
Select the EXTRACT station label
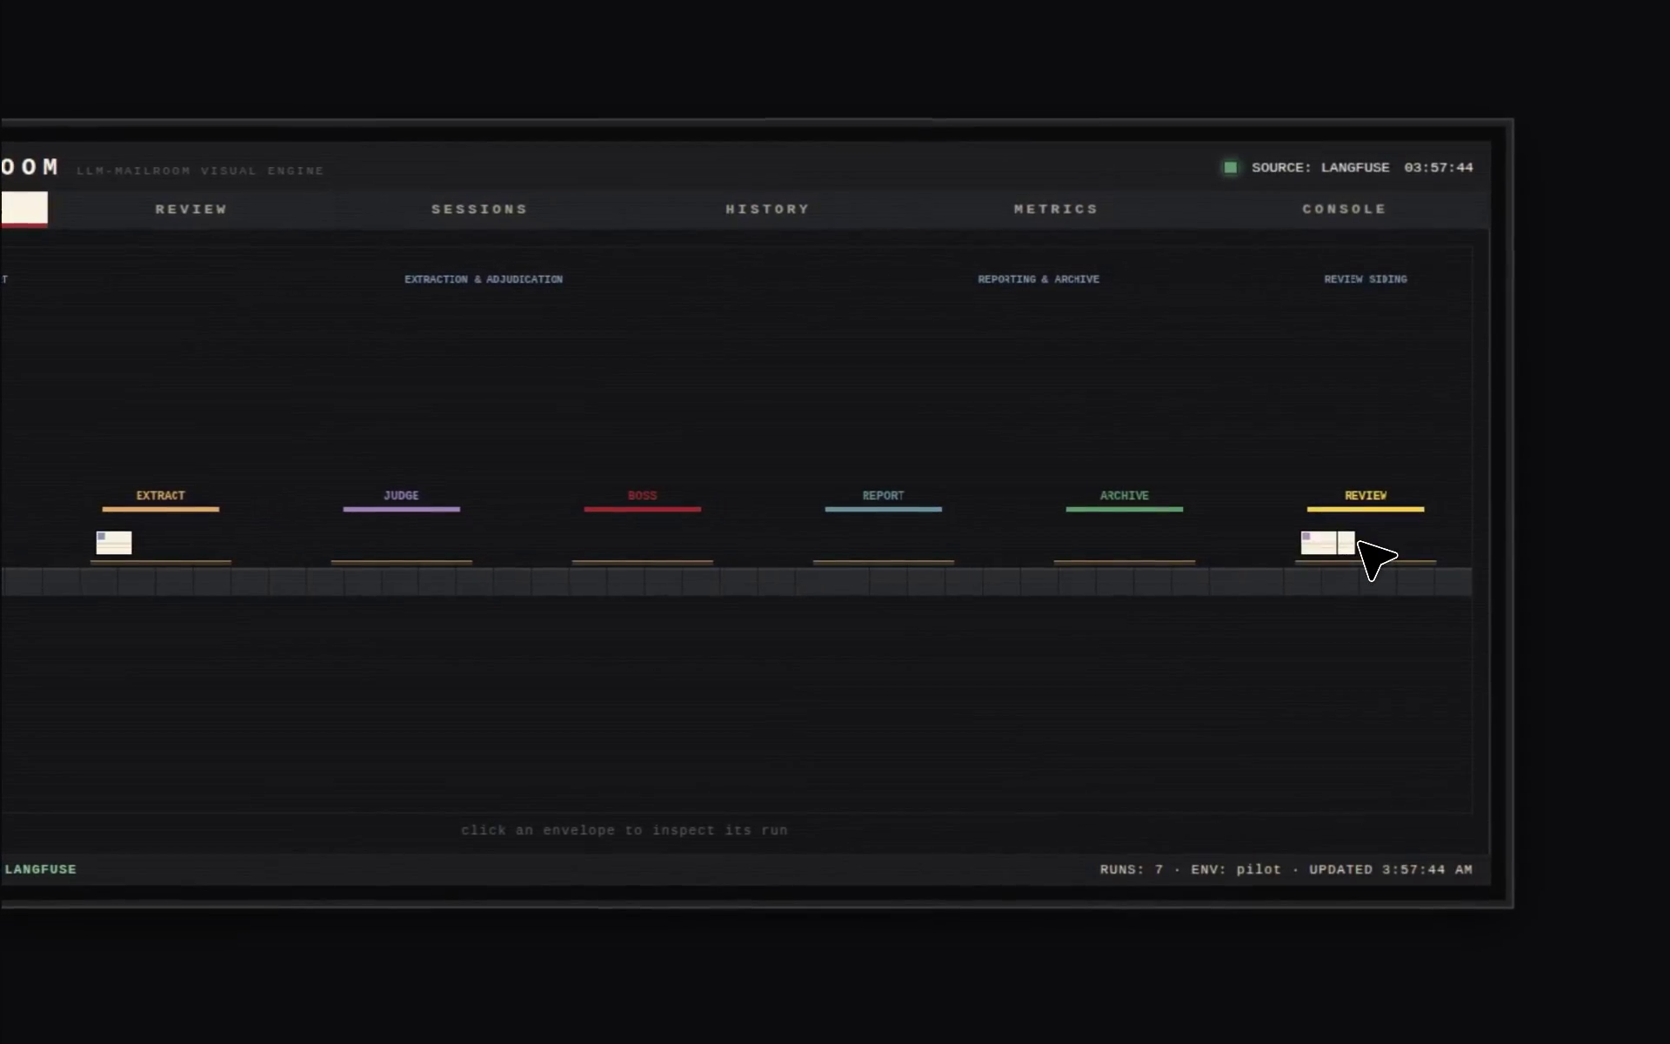point(161,495)
